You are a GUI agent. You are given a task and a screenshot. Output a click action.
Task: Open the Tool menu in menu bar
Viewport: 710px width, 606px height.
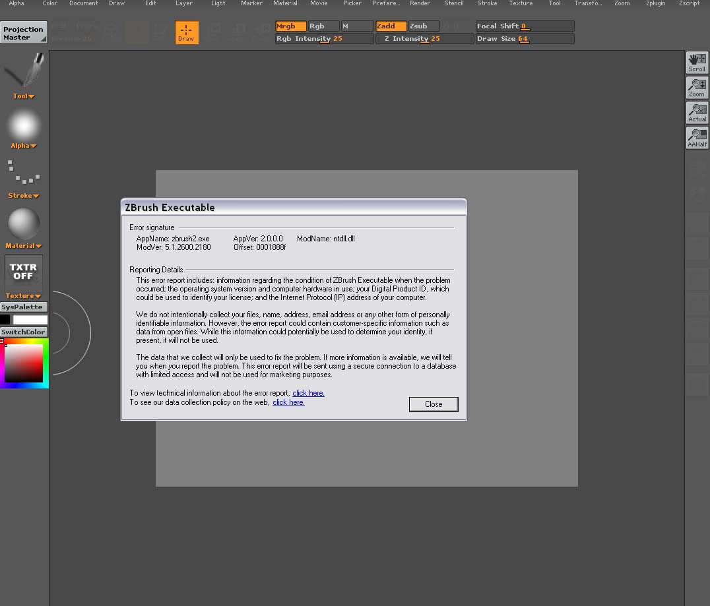click(555, 3)
